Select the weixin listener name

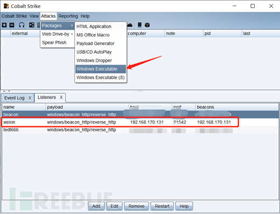point(9,122)
